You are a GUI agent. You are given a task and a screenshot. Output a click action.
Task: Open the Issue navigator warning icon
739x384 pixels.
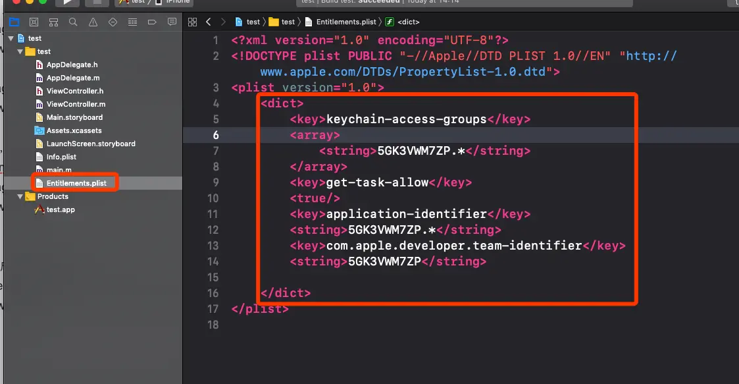coord(93,22)
